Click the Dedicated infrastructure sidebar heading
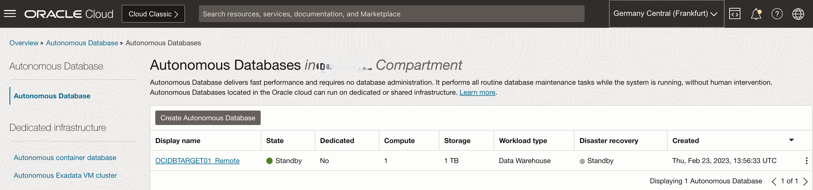The width and height of the screenshot is (813, 190). [58, 127]
